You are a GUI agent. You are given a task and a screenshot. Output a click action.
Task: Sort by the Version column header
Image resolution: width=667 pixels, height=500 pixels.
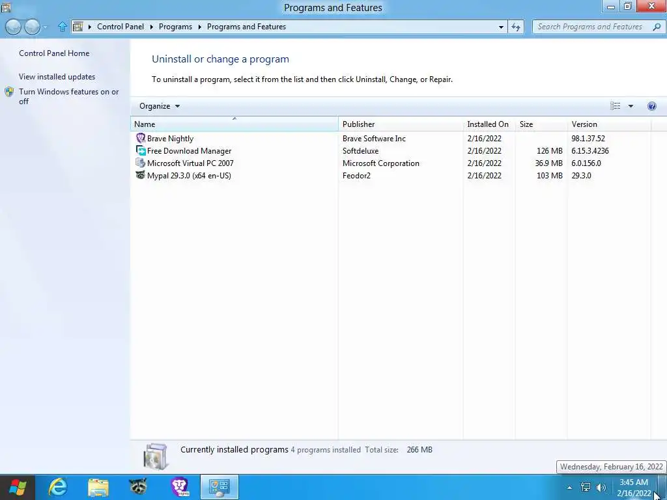[609, 124]
